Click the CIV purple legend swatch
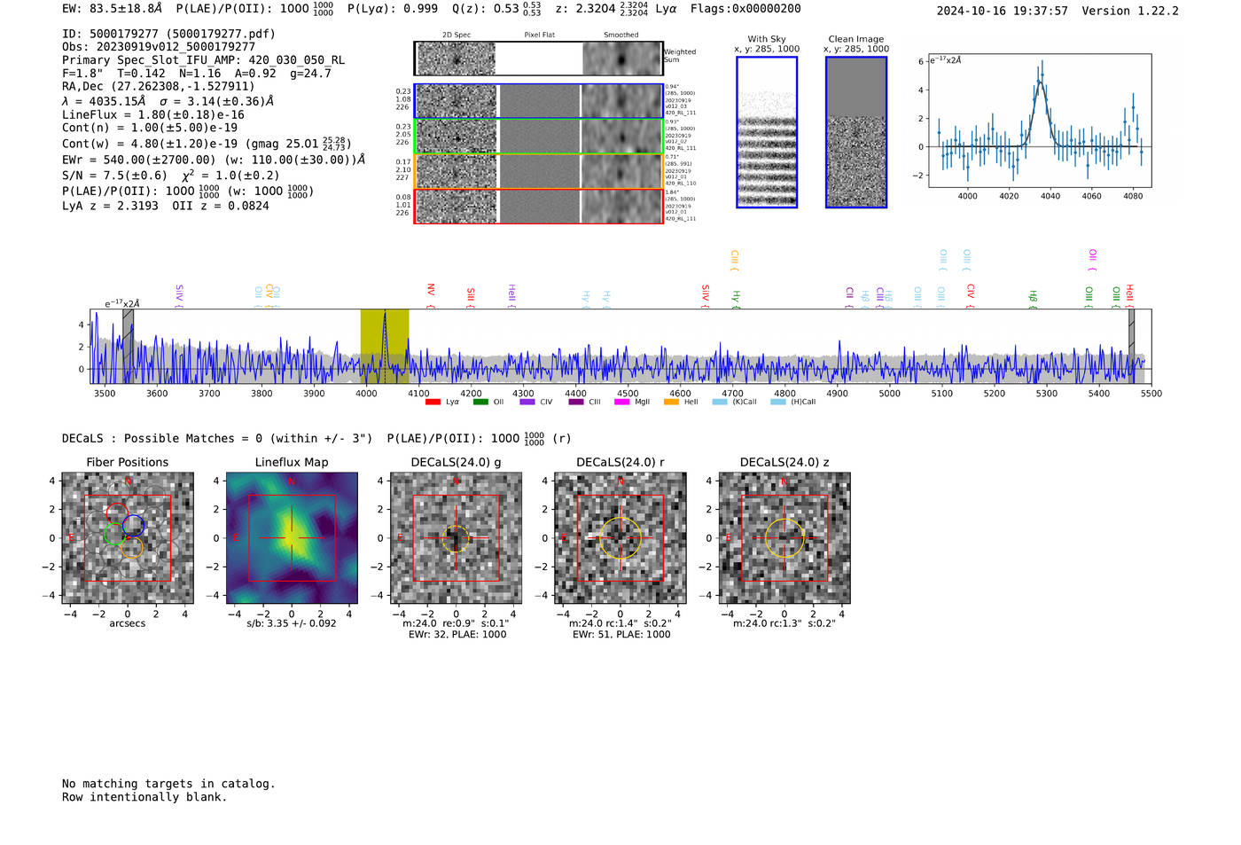This screenshot has width=1241, height=845. 527,402
